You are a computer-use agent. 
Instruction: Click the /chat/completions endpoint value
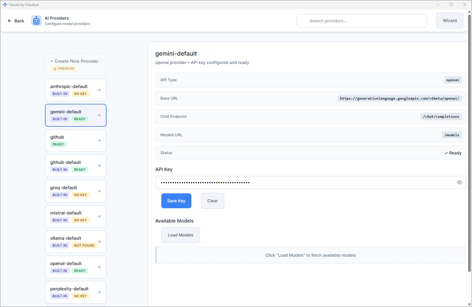coord(441,117)
